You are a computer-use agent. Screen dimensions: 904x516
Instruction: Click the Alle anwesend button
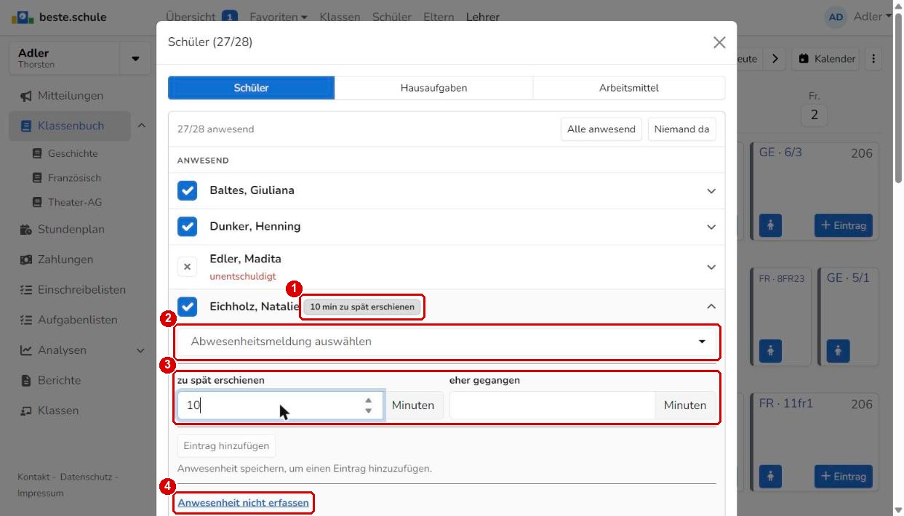(601, 129)
